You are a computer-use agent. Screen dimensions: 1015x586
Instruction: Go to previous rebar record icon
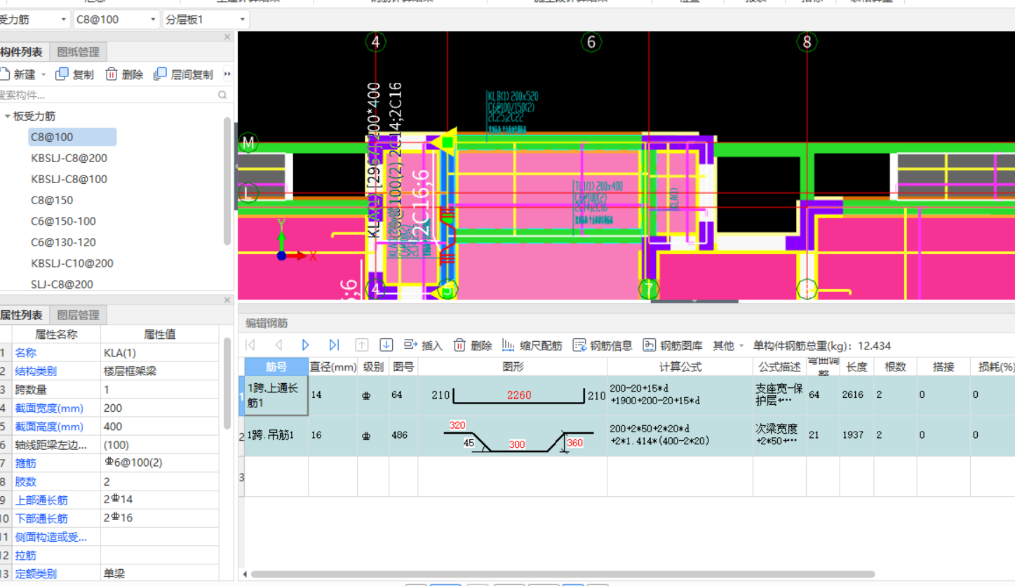(x=278, y=345)
